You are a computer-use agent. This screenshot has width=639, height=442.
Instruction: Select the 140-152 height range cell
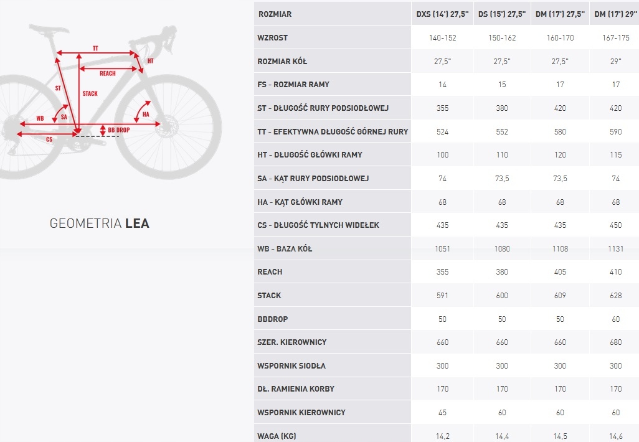pos(442,37)
